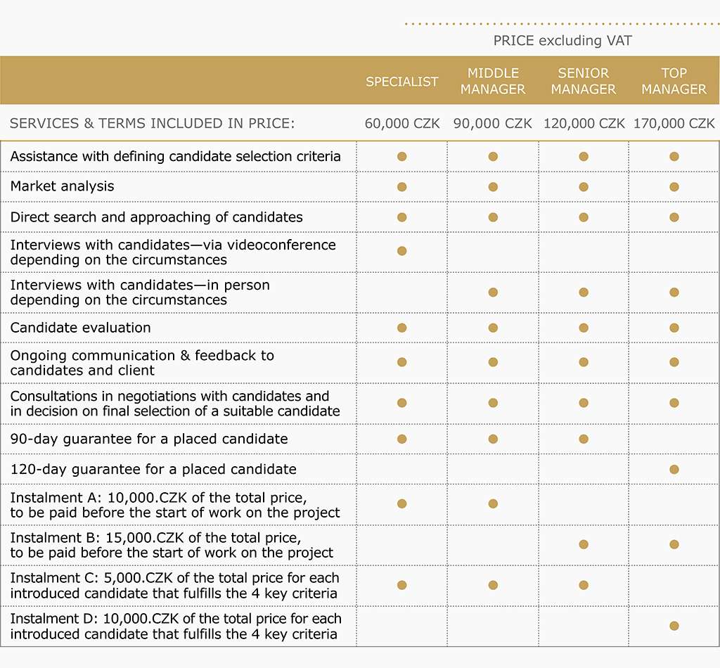This screenshot has height=668, width=720.
Task: Click Specialist dot for Instalment C
Action: [401, 585]
